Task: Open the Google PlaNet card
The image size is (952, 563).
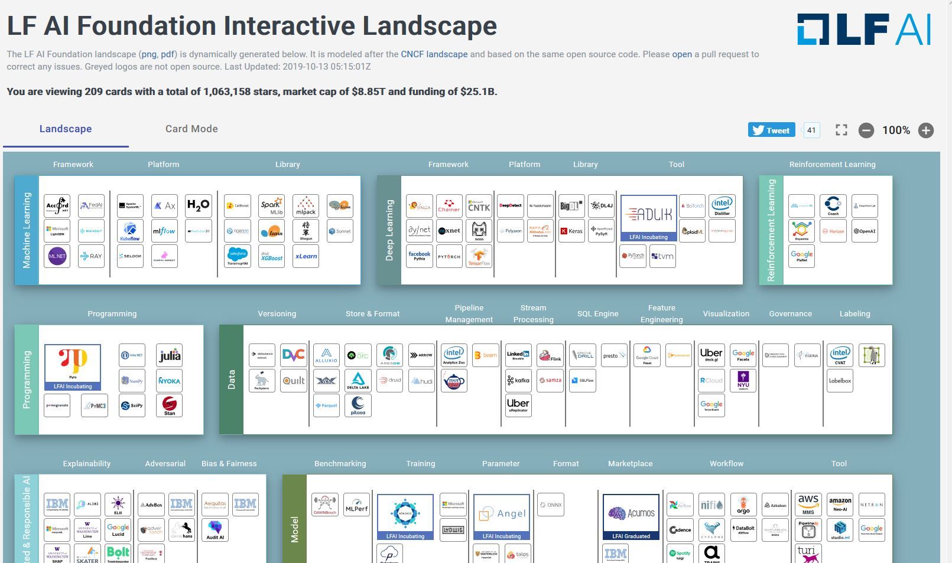Action: [x=802, y=256]
